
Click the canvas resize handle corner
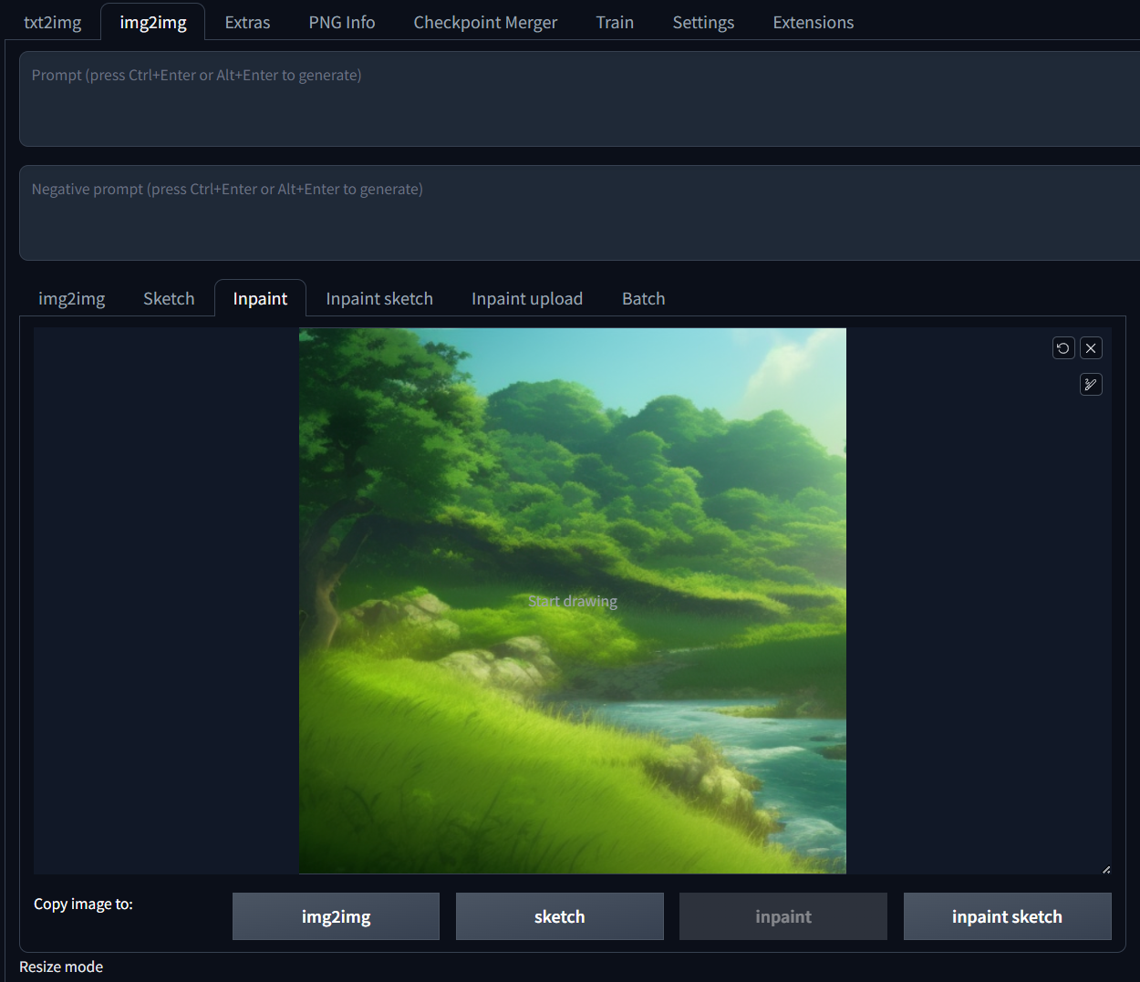pos(1106,869)
